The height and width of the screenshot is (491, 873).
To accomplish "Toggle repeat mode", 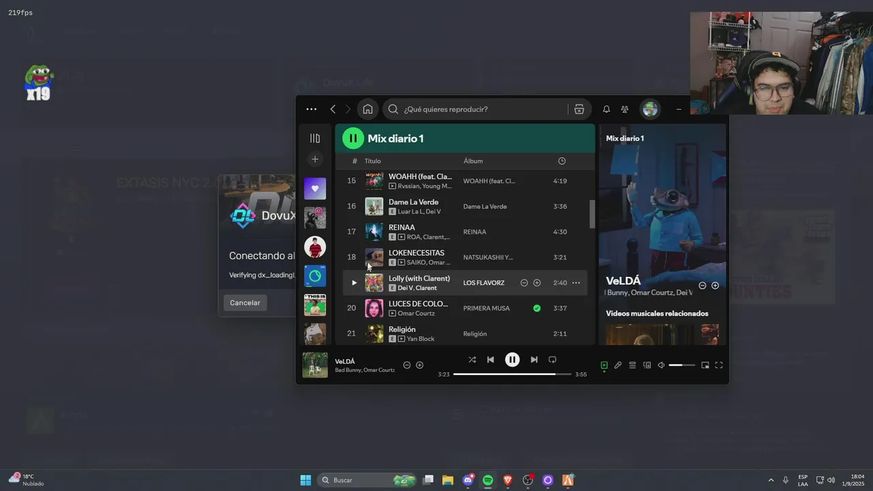I will tap(552, 359).
